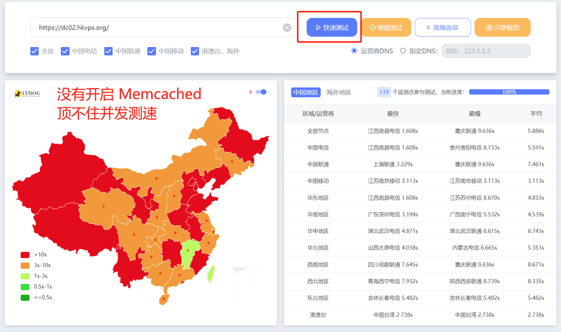This screenshot has width=561, height=332.
Task: Click the 100% progress bar
Action: click(x=509, y=92)
